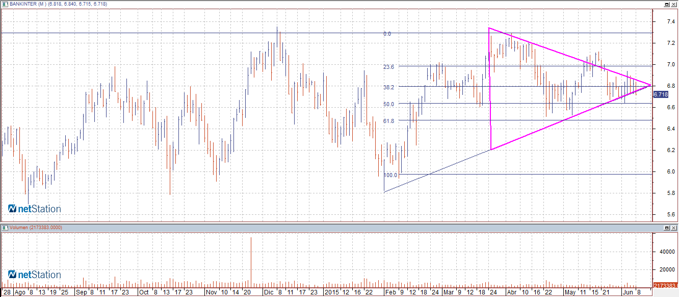The image size is (679, 297).
Task: Click the Nov month label on time axis
Action: click(212, 293)
